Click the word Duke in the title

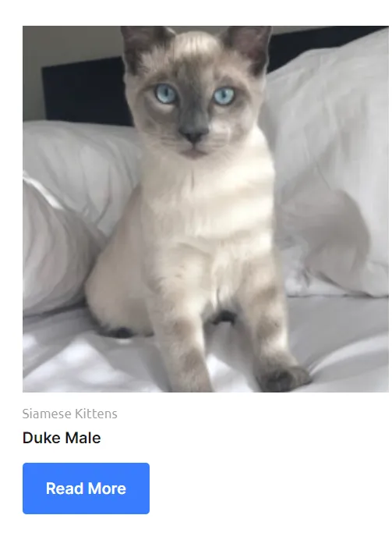42,438
